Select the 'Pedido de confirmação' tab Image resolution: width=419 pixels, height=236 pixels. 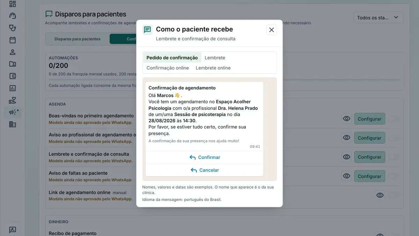click(172, 58)
